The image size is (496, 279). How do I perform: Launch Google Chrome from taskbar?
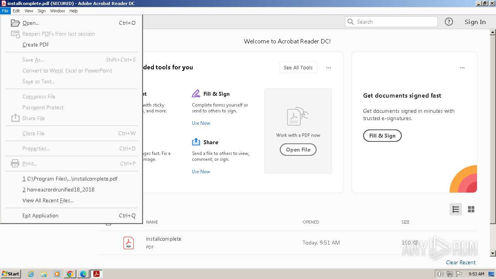pos(70,274)
